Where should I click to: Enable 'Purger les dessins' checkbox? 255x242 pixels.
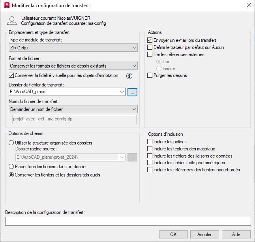coord(150,75)
